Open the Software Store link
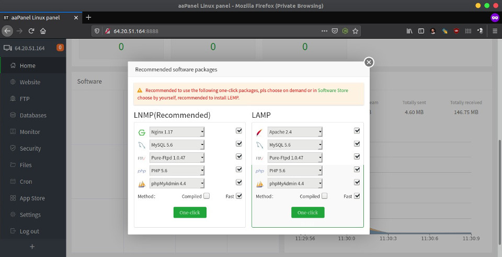 (333, 91)
